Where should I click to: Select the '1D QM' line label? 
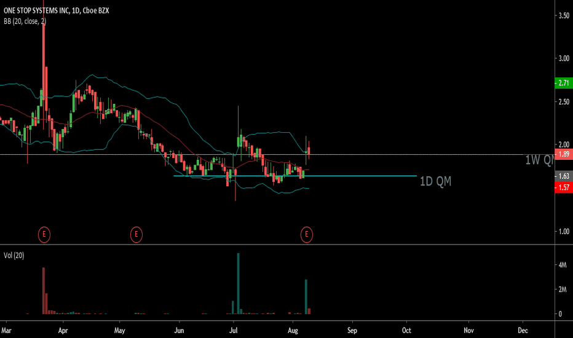tap(435, 181)
